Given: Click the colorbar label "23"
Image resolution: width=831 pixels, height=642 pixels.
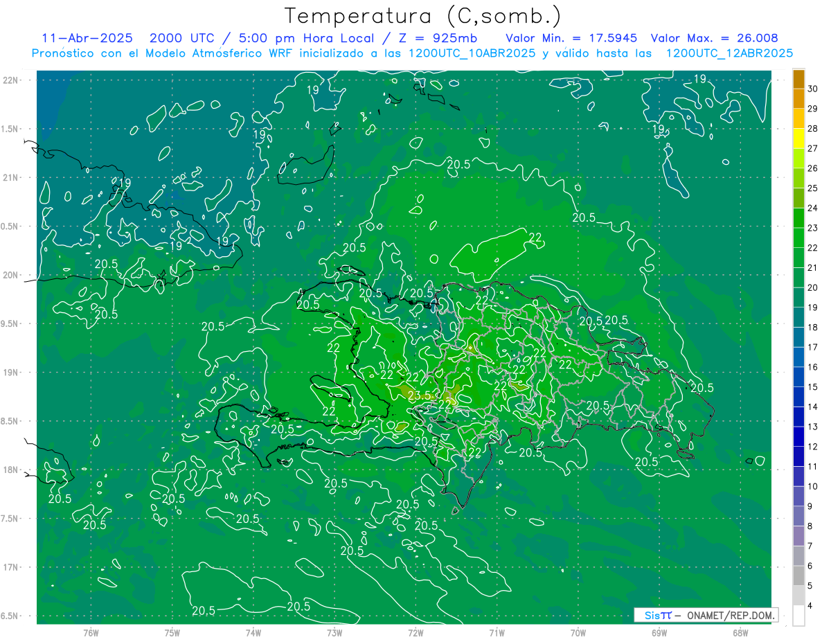Looking at the screenshot, I should click(x=813, y=228).
